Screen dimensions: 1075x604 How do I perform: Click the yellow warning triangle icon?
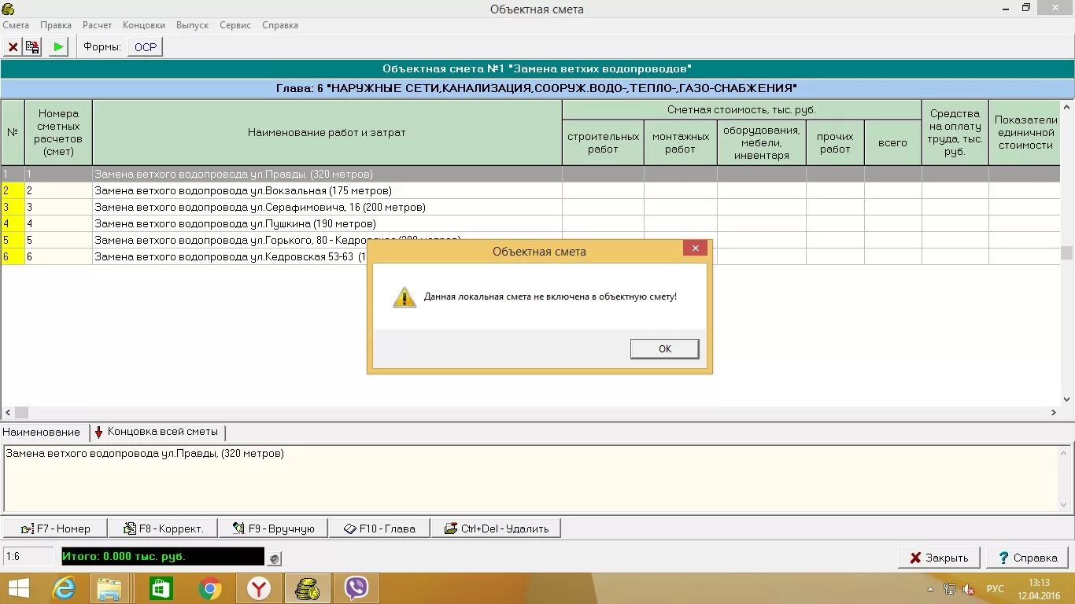[x=405, y=296]
